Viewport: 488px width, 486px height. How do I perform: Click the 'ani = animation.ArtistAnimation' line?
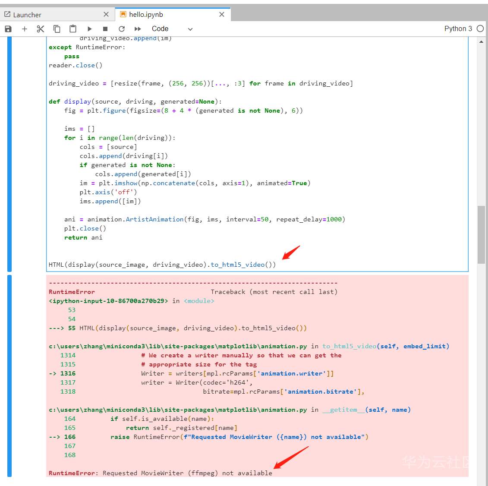(205, 220)
